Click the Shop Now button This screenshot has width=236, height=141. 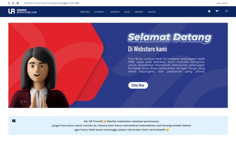[138, 85]
